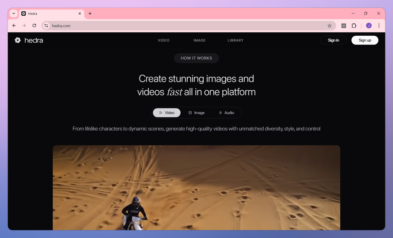Click the Sign in button
Viewport: 393px width, 238px height.
click(x=333, y=40)
